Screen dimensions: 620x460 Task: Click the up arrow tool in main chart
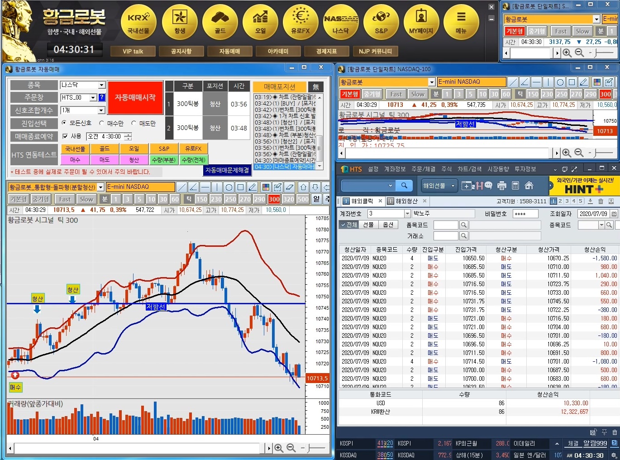(303, 187)
